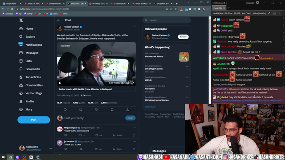Reply icon under main tweet
The height and width of the screenshot is (160, 285).
point(65,110)
